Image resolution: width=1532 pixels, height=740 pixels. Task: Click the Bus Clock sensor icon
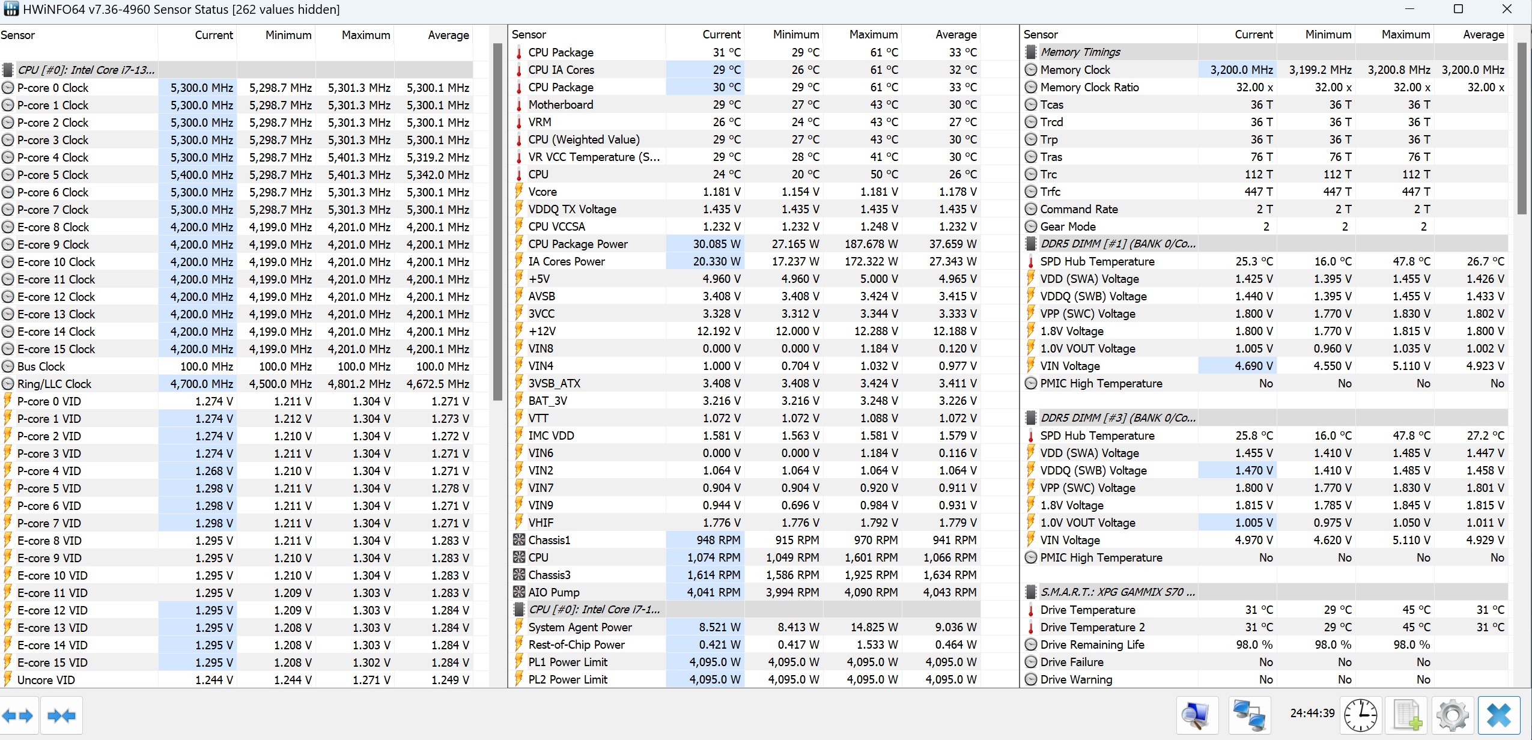(x=8, y=366)
